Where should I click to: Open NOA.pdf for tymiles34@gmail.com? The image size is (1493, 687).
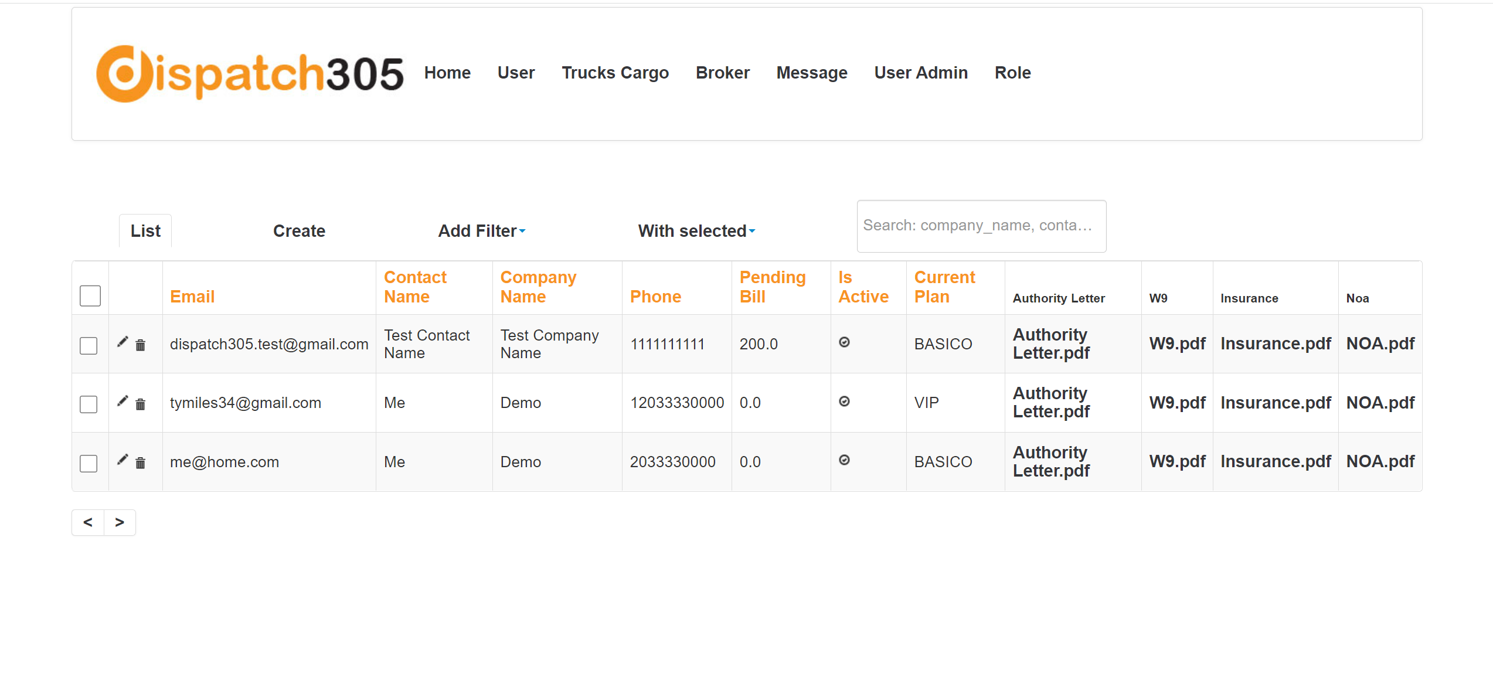pyautogui.click(x=1380, y=403)
